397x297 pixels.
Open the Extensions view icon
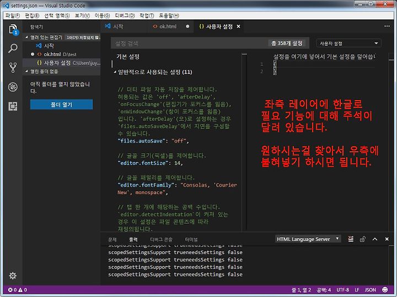[13, 106]
